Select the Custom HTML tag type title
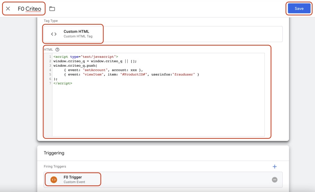 click(x=76, y=32)
